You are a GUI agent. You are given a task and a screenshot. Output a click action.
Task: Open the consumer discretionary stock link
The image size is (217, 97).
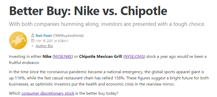[48, 93]
